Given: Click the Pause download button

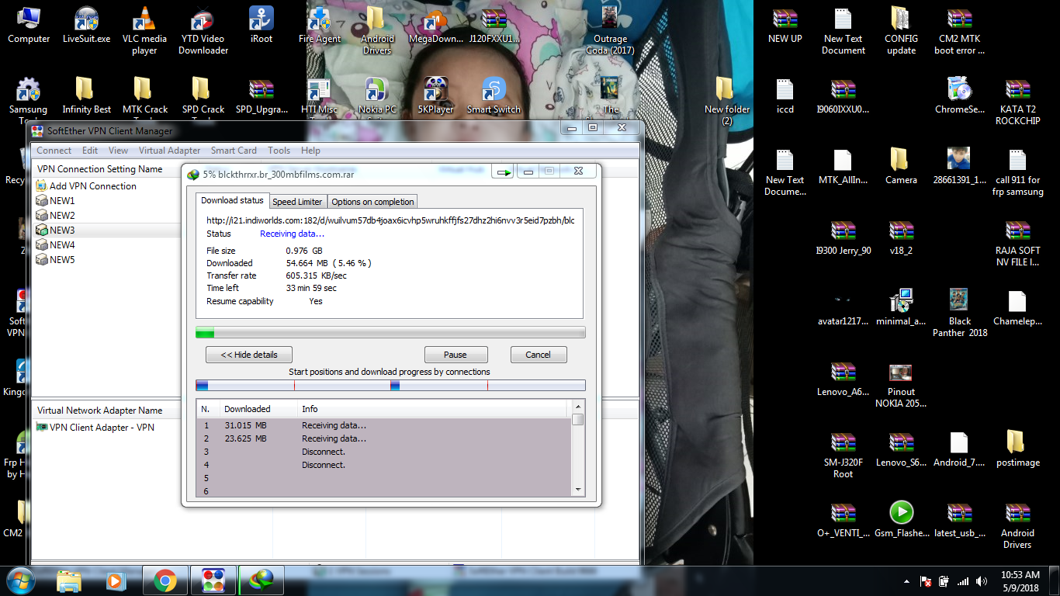Looking at the screenshot, I should pos(456,355).
